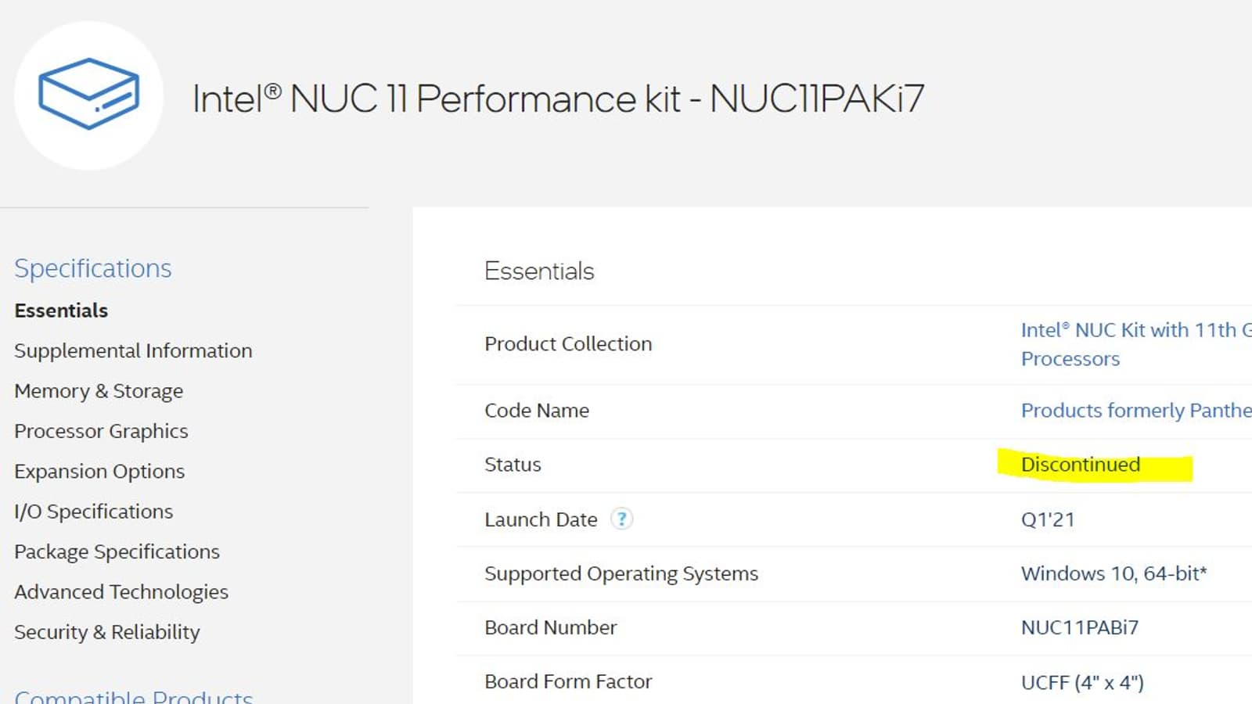Screen dimensions: 1252x704
Task: Go to Advanced Technologies section
Action: (x=121, y=591)
